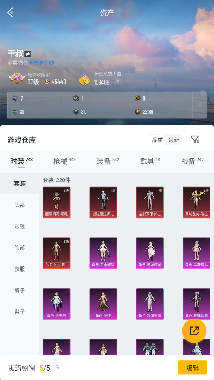
Task: Tap the account switch icon beside 干叔
Action: pos(28,54)
